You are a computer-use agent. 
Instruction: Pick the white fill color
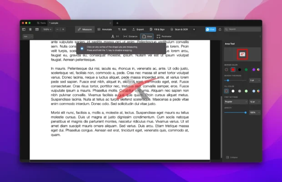pyautogui.click(x=233, y=91)
